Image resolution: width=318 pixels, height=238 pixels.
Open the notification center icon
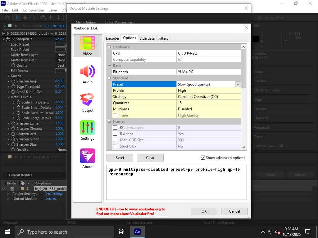click(308, 232)
